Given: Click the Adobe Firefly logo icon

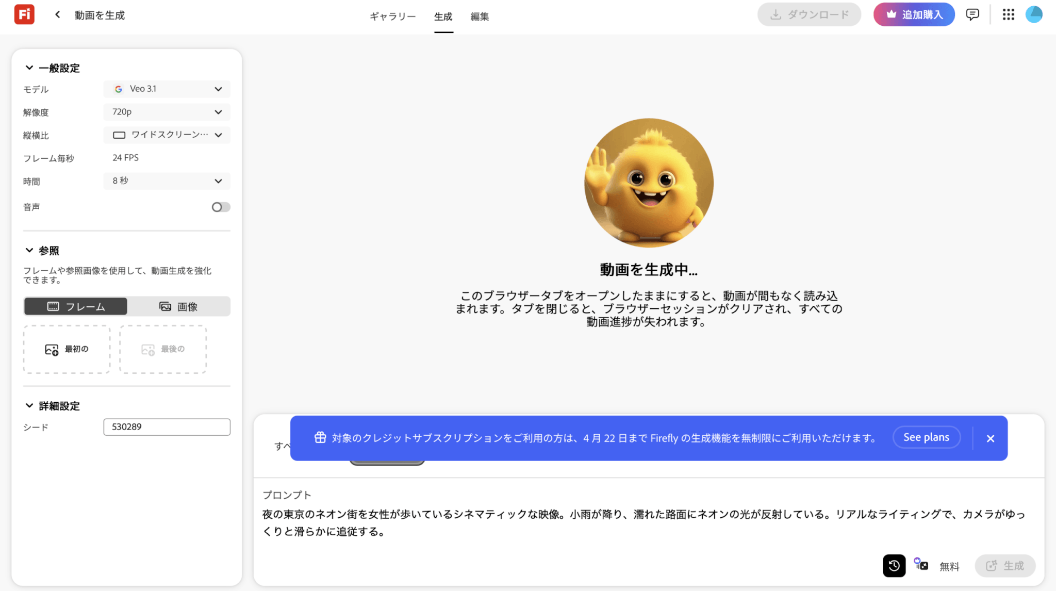Looking at the screenshot, I should (24, 14).
